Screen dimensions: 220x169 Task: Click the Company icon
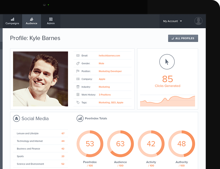[78, 79]
